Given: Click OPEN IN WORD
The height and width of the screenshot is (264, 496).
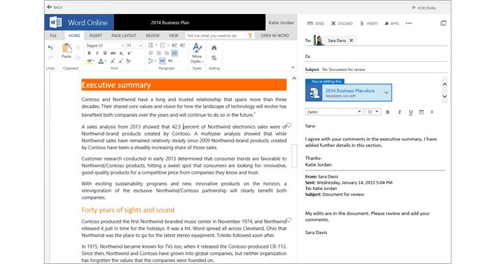Looking at the screenshot, I should point(275,36).
